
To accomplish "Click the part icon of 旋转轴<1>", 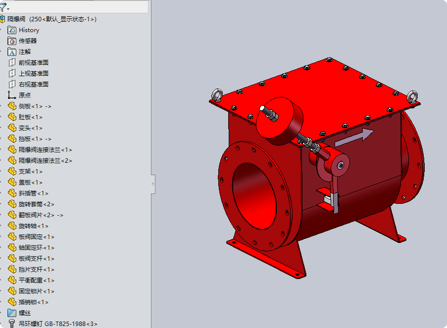I will tap(12, 226).
